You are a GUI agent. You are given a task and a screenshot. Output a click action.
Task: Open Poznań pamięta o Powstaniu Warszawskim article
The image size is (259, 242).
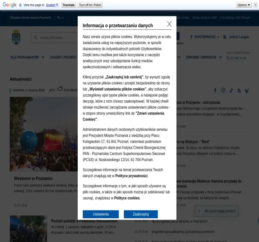coord(84,221)
